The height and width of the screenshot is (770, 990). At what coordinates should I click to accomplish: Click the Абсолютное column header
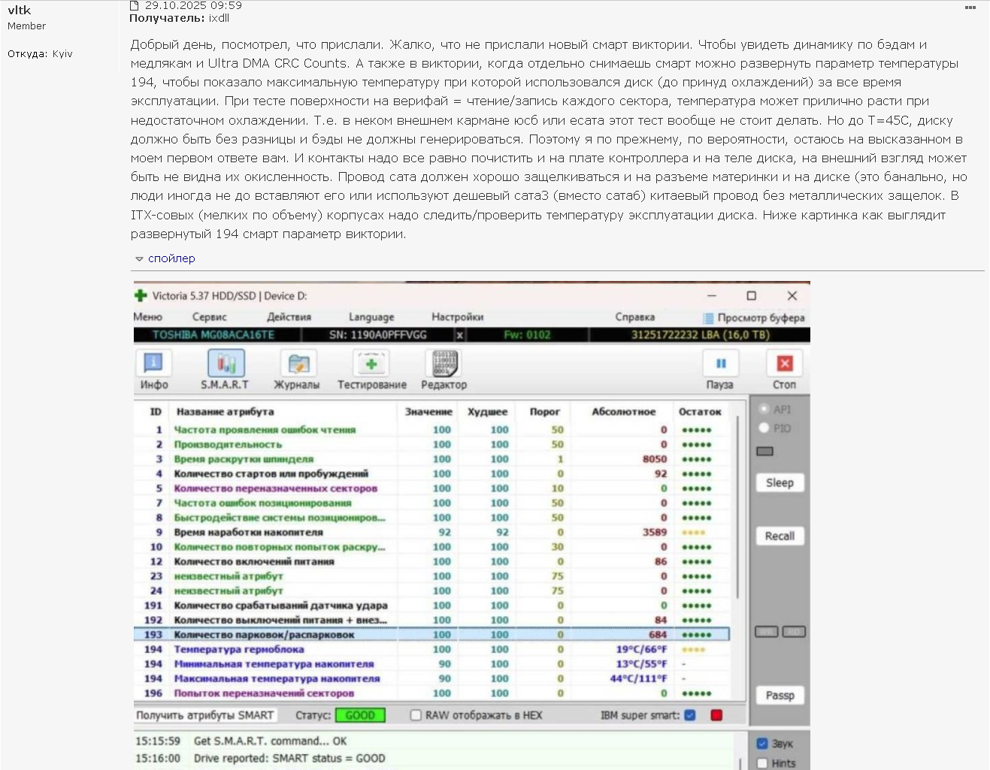[x=623, y=412]
